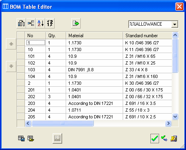
Task: Click the renumber items icon
Action: (50, 23)
